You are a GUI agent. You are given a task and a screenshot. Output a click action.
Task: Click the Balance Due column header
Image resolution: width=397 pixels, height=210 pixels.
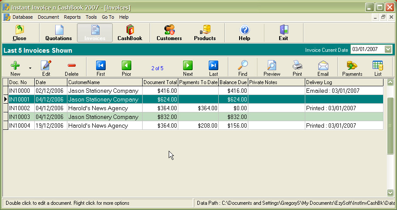point(233,82)
